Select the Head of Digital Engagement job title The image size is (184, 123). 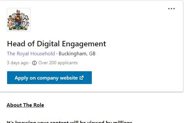pos(57,44)
